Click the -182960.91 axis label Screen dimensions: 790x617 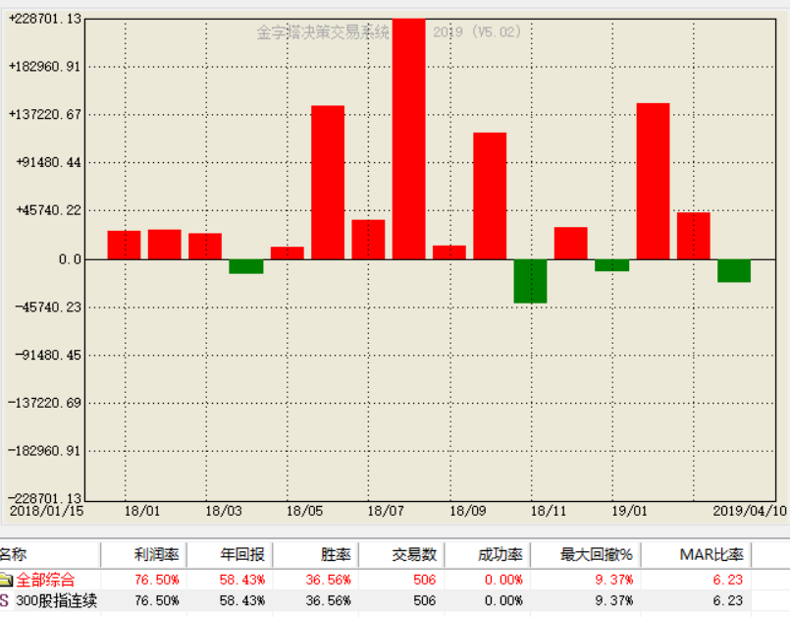(44, 451)
